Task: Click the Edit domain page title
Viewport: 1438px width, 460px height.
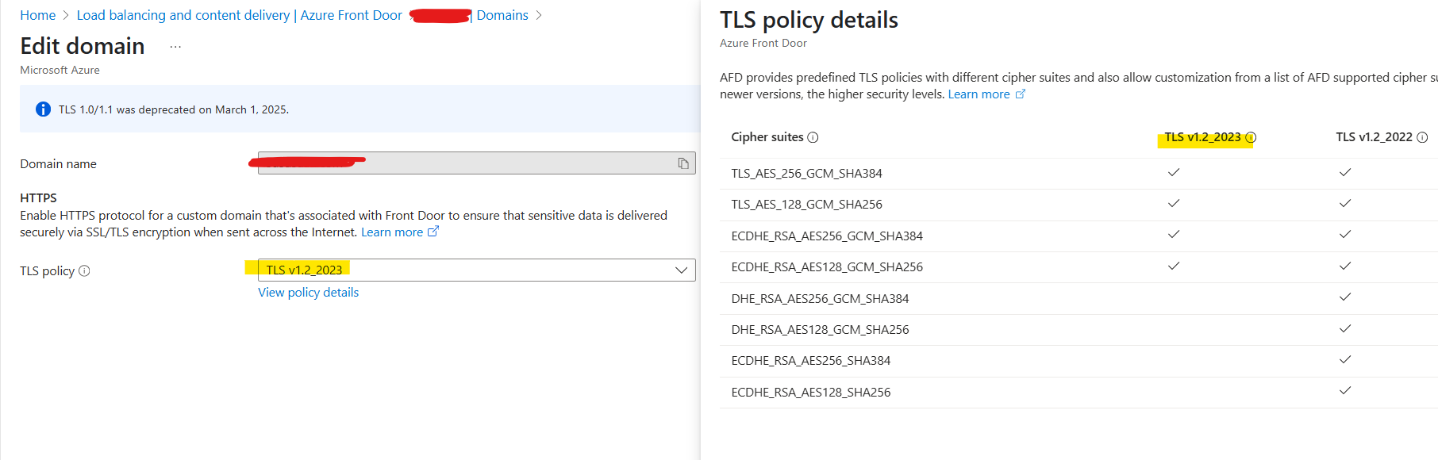Action: [83, 46]
